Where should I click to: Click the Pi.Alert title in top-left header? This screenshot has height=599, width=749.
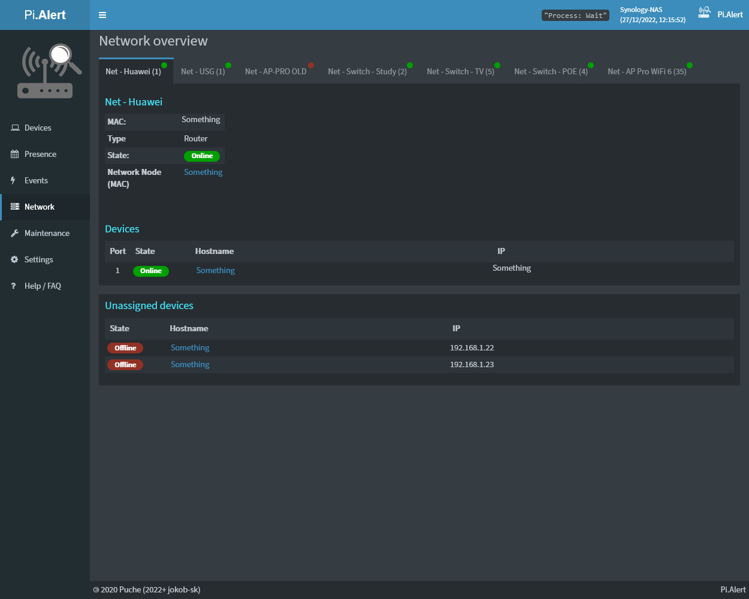tap(45, 15)
